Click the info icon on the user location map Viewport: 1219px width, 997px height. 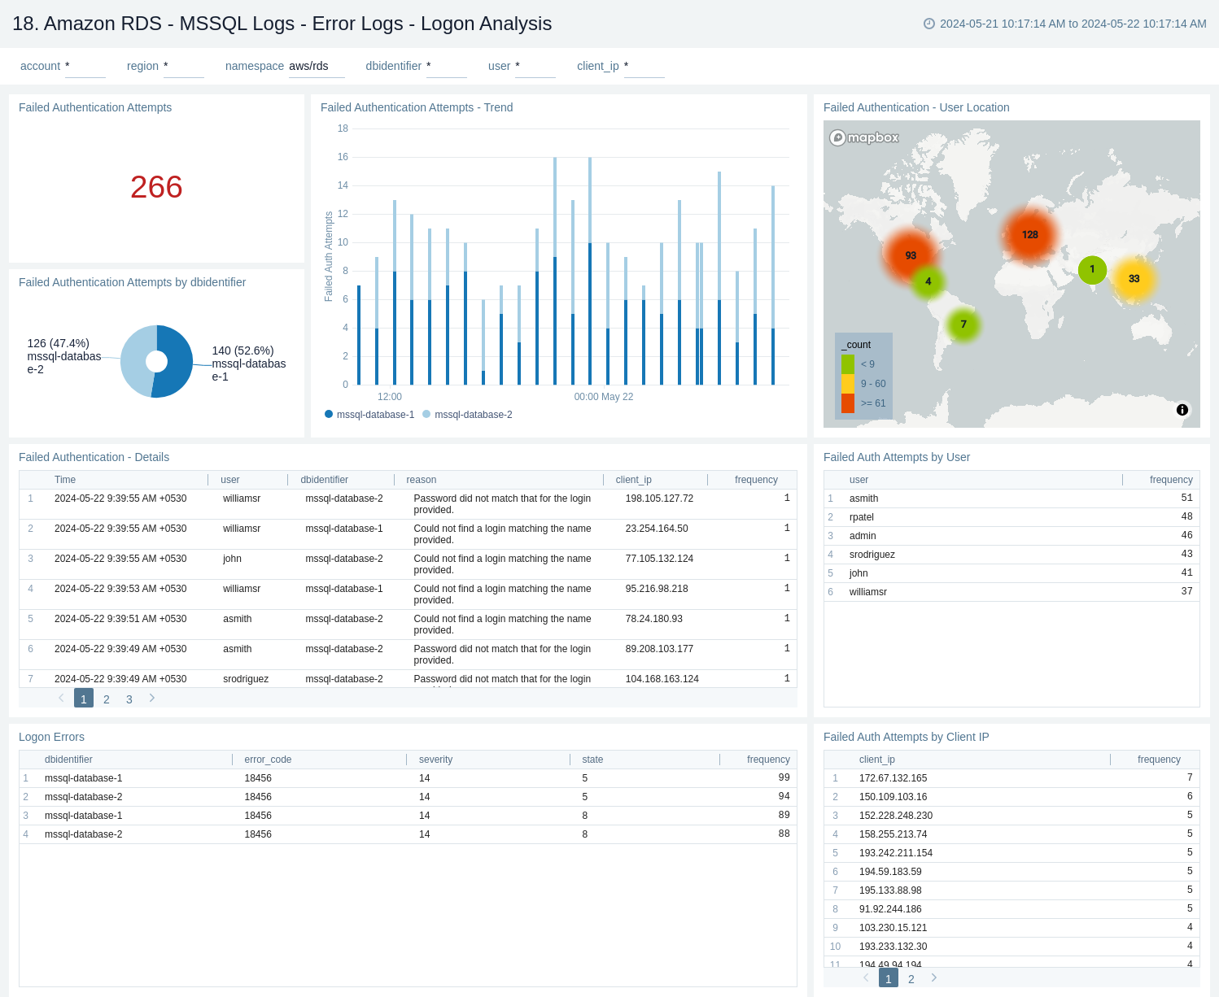(x=1182, y=410)
